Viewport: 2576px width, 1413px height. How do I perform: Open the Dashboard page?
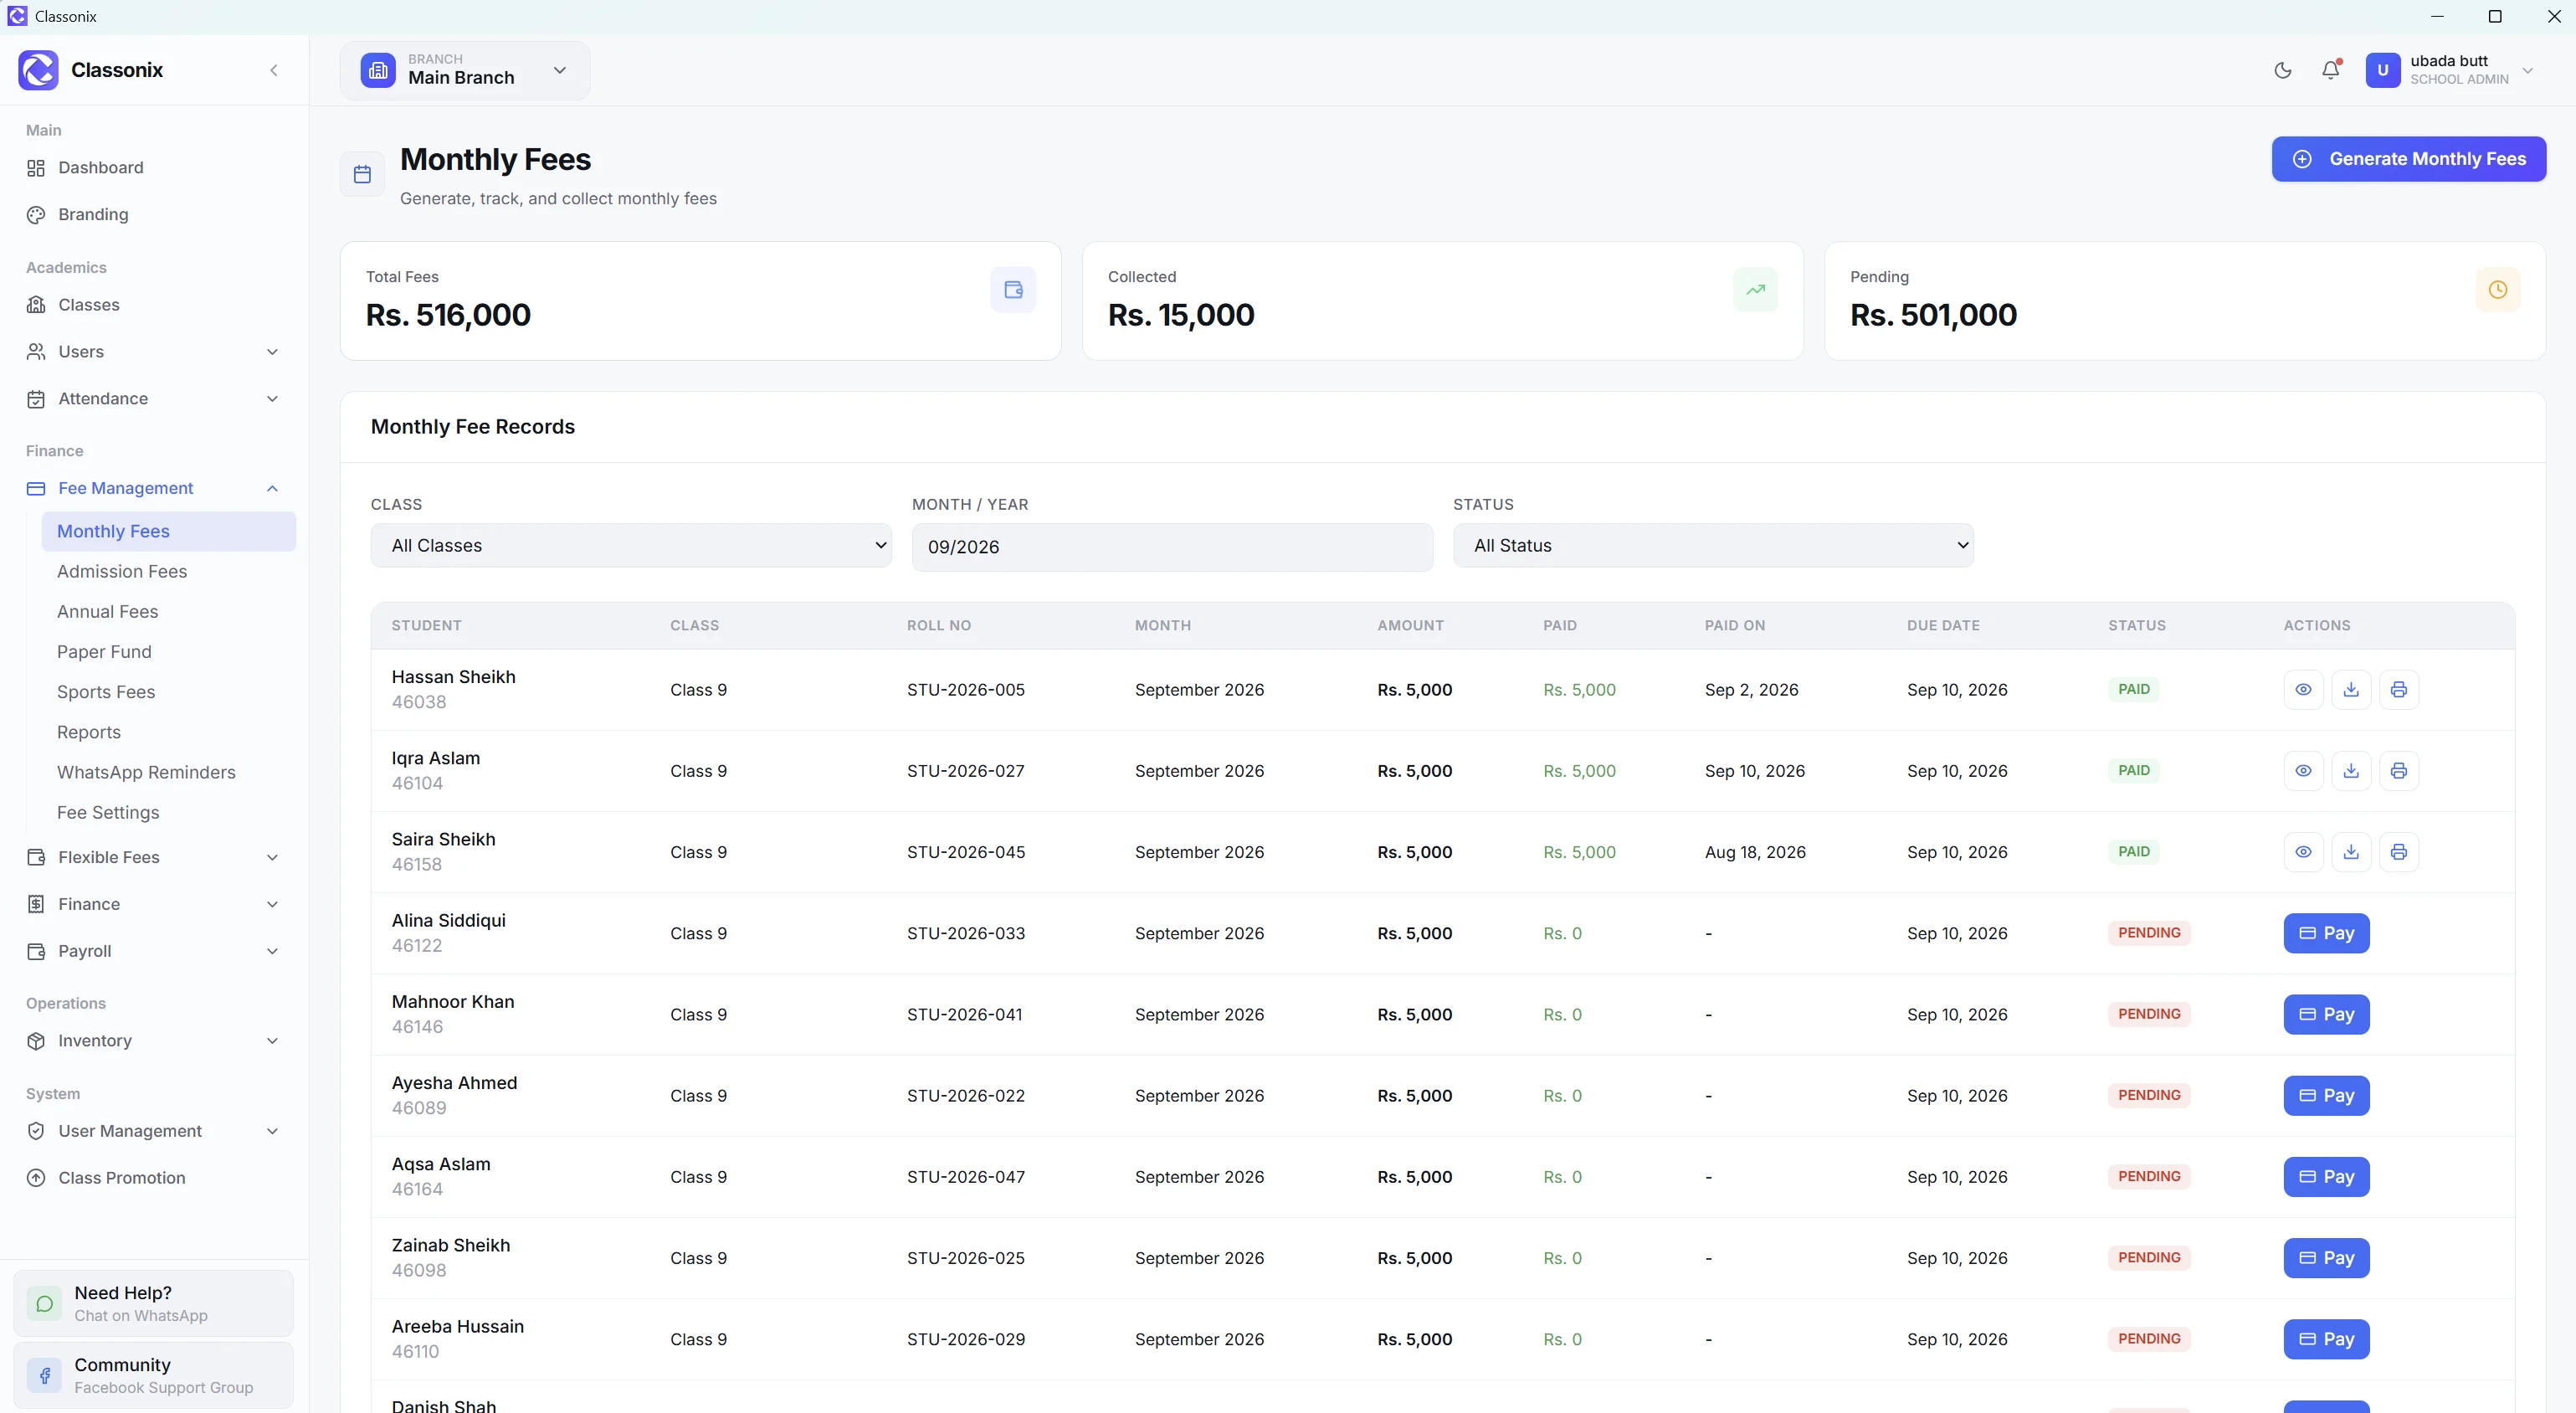[153, 168]
